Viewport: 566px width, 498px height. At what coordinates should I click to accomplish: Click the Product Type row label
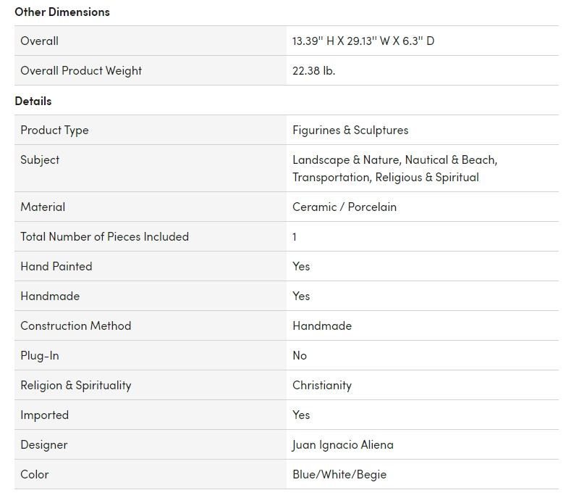tap(54, 130)
